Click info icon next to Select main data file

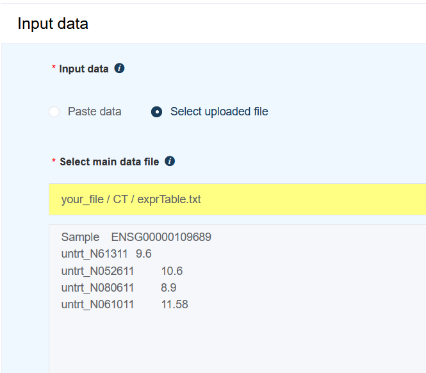point(170,162)
